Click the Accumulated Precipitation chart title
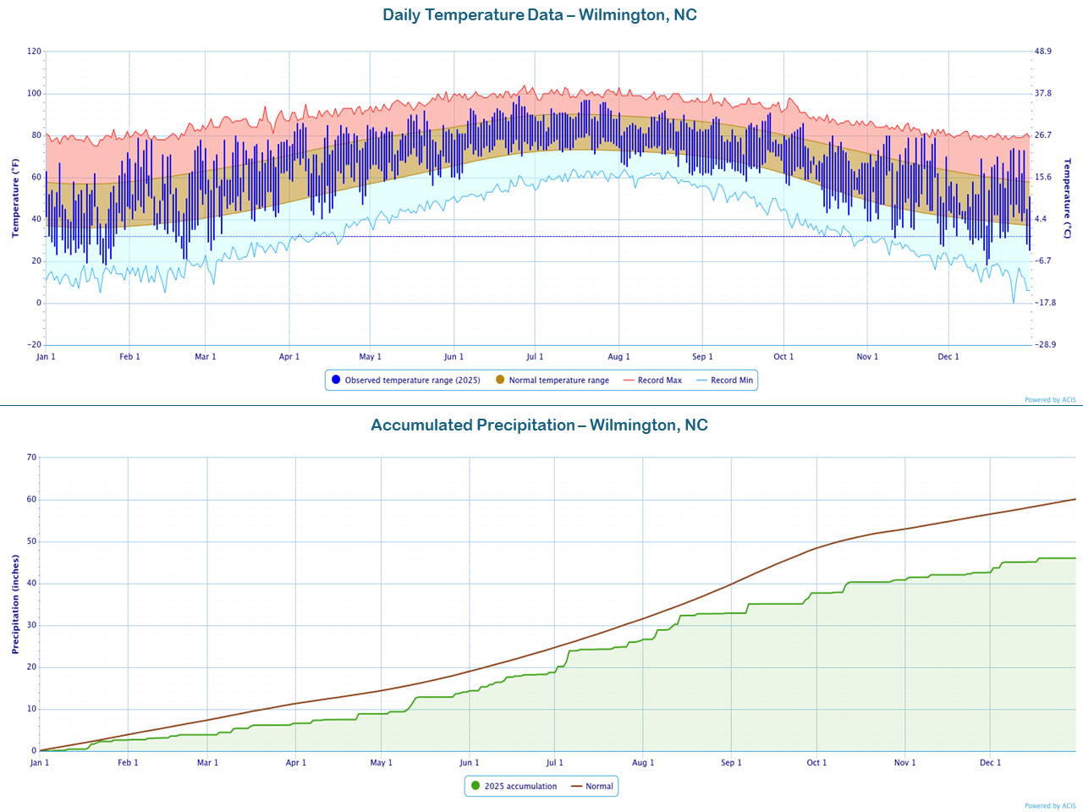This screenshot has width=1083, height=812. (x=539, y=425)
